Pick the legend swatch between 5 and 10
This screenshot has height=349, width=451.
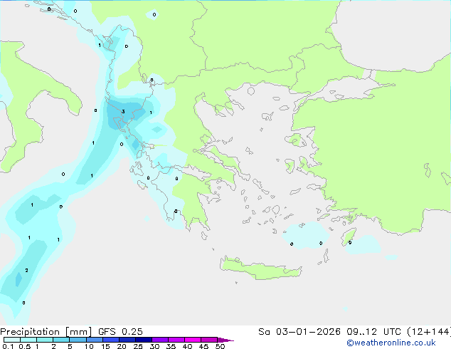click(x=78, y=340)
